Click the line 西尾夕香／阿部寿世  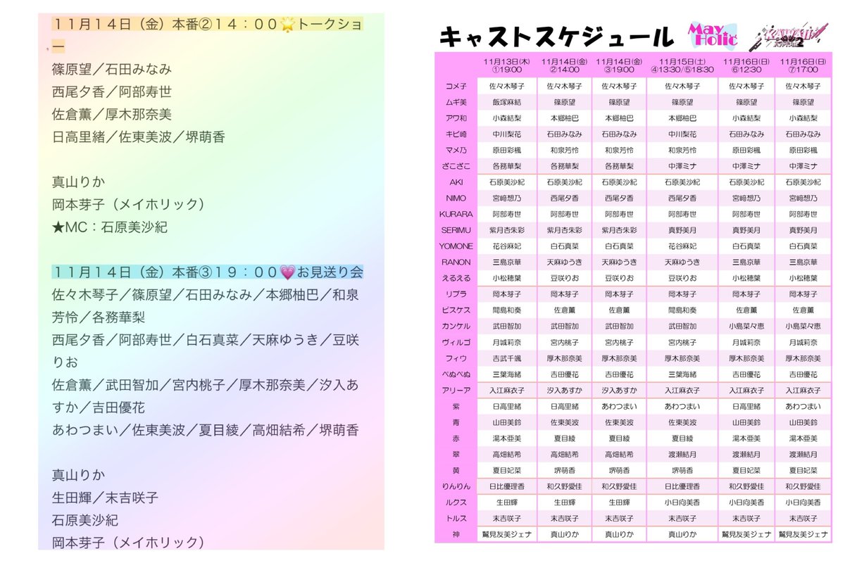112,92
